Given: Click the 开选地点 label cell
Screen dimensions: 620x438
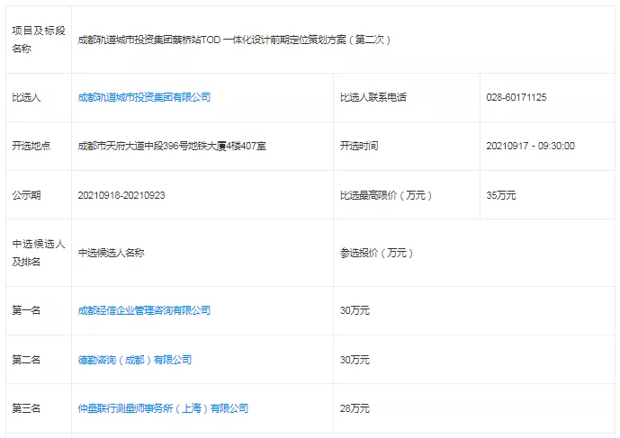Looking at the screenshot, I should 39,146.
